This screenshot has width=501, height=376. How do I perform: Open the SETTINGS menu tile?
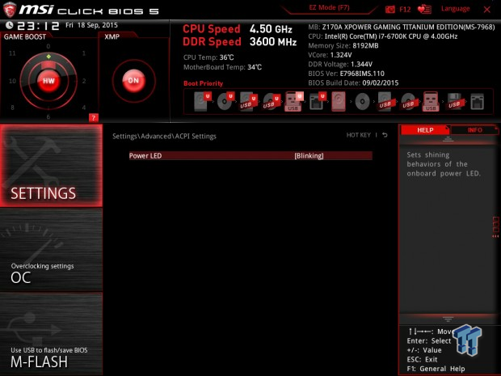tap(51, 165)
